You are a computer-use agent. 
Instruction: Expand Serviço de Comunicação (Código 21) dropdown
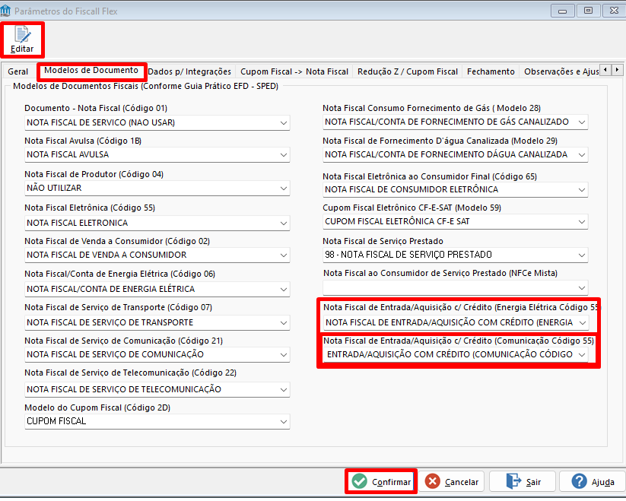click(284, 354)
